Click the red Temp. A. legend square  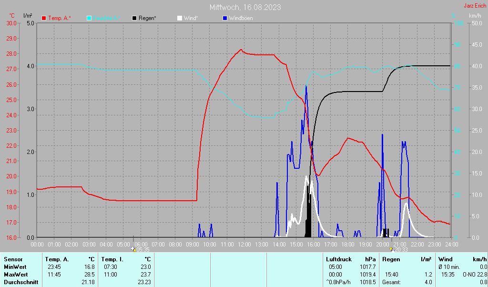pos(44,18)
